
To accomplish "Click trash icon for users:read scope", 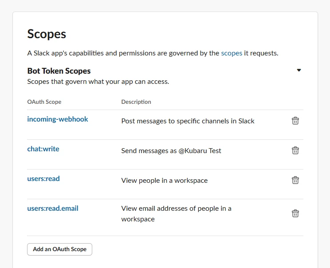I will coord(295,180).
